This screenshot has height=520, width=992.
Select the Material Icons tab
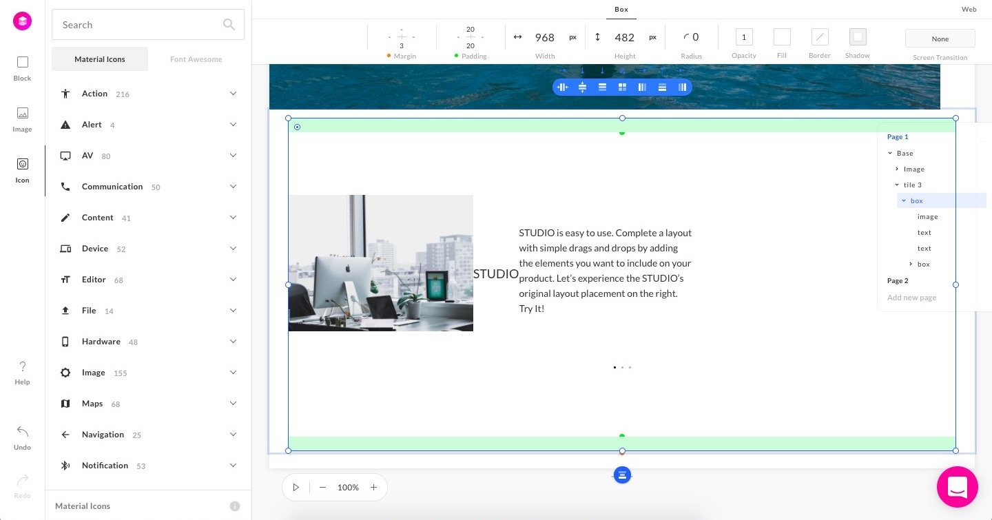(x=100, y=59)
